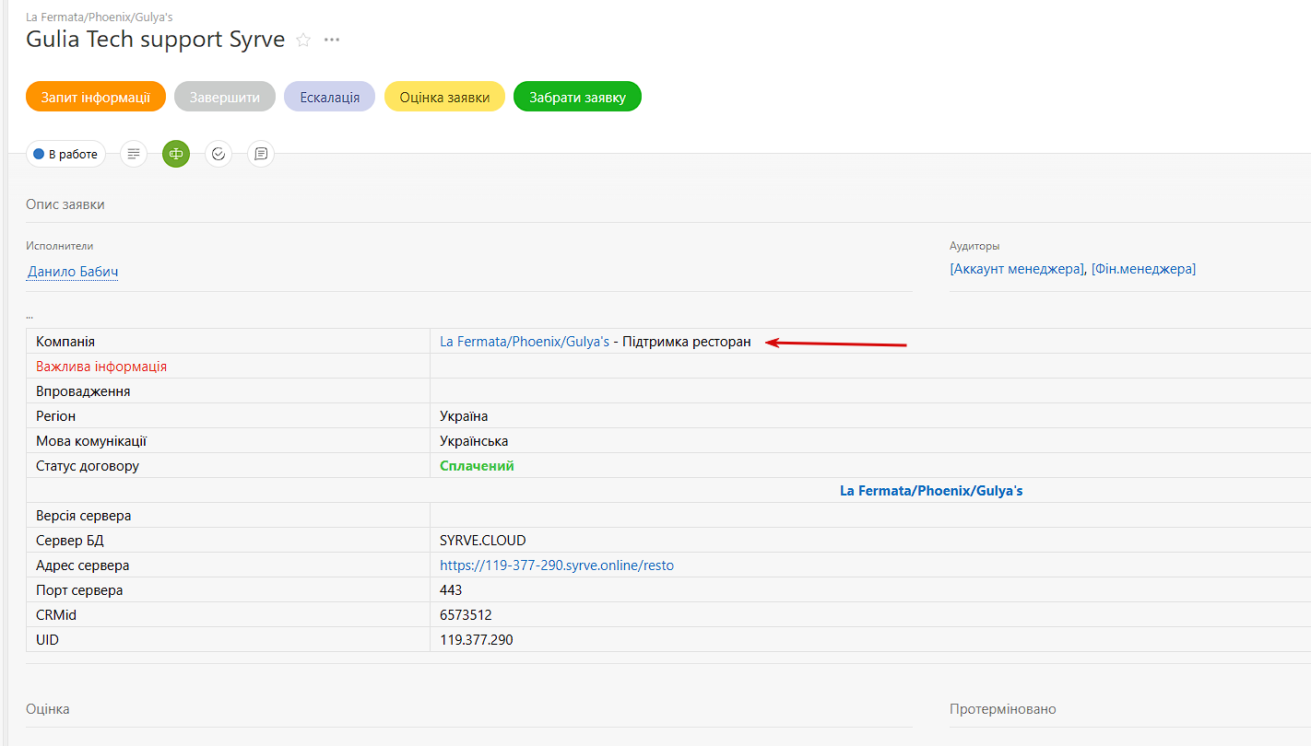
Task: Star the Gulia Tech support Syrve ticket
Action: click(302, 40)
